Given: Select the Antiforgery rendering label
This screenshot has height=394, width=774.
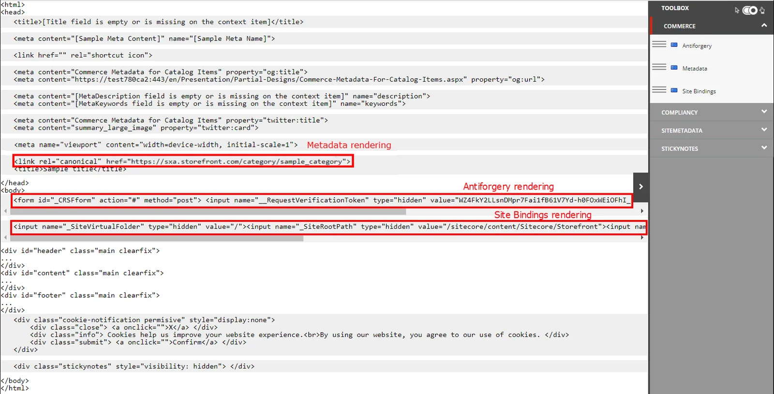Looking at the screenshot, I should pyautogui.click(x=697, y=46).
